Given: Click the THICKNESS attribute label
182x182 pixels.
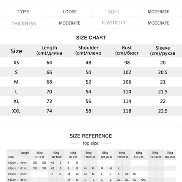Looking at the screenshot, I should (24, 24).
